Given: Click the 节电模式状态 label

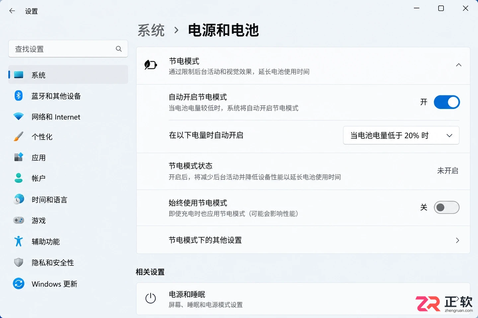Looking at the screenshot, I should click(x=191, y=166).
